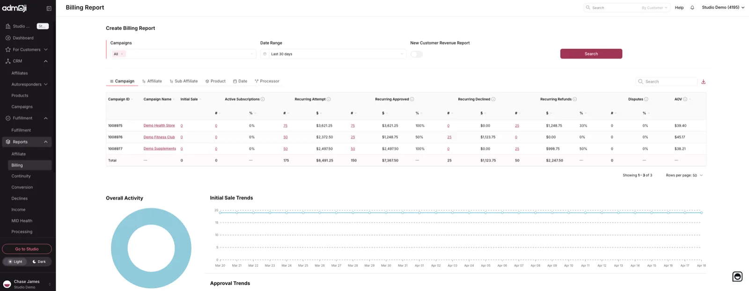Switch to the Sub Affiliate tab
This screenshot has width=749, height=291.
coord(184,81)
